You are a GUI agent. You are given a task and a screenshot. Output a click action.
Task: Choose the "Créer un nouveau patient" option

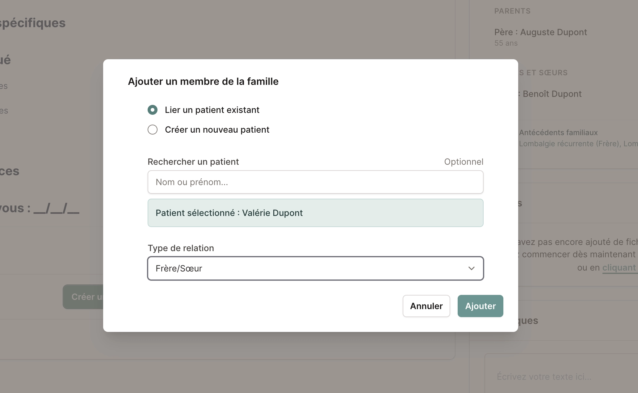(x=152, y=130)
